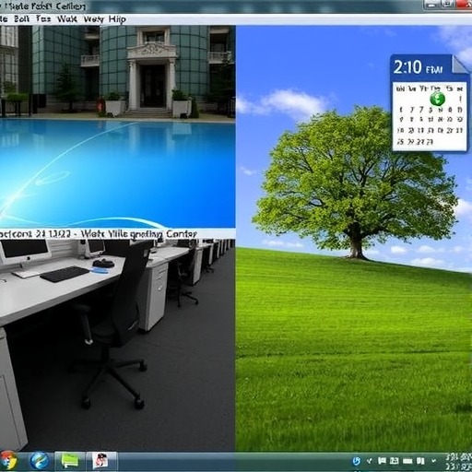
Task: Select the building with pool photo
Action: pyautogui.click(x=117, y=126)
